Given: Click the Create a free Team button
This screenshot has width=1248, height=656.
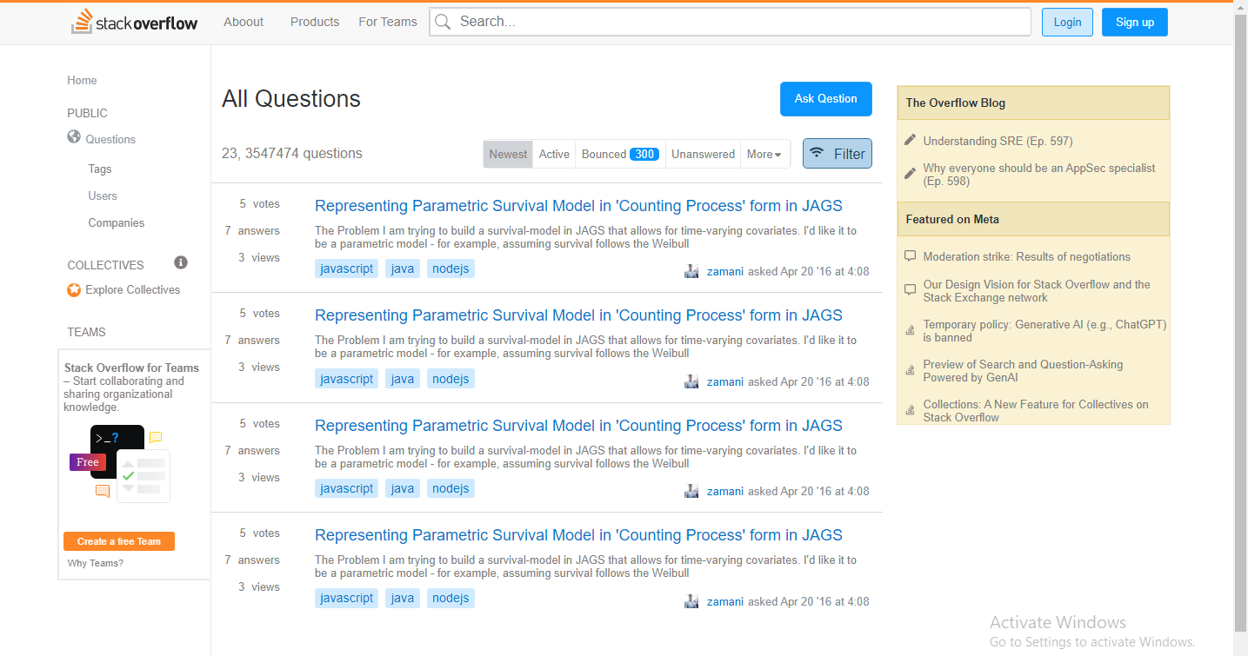Looking at the screenshot, I should point(119,541).
